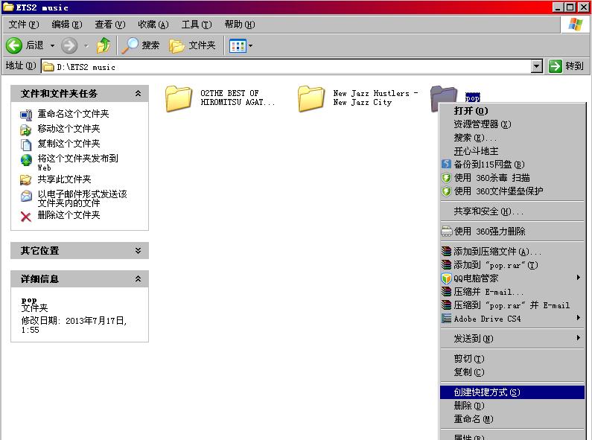592x440 pixels.
Task: Click the Up folder level icon
Action: (104, 45)
